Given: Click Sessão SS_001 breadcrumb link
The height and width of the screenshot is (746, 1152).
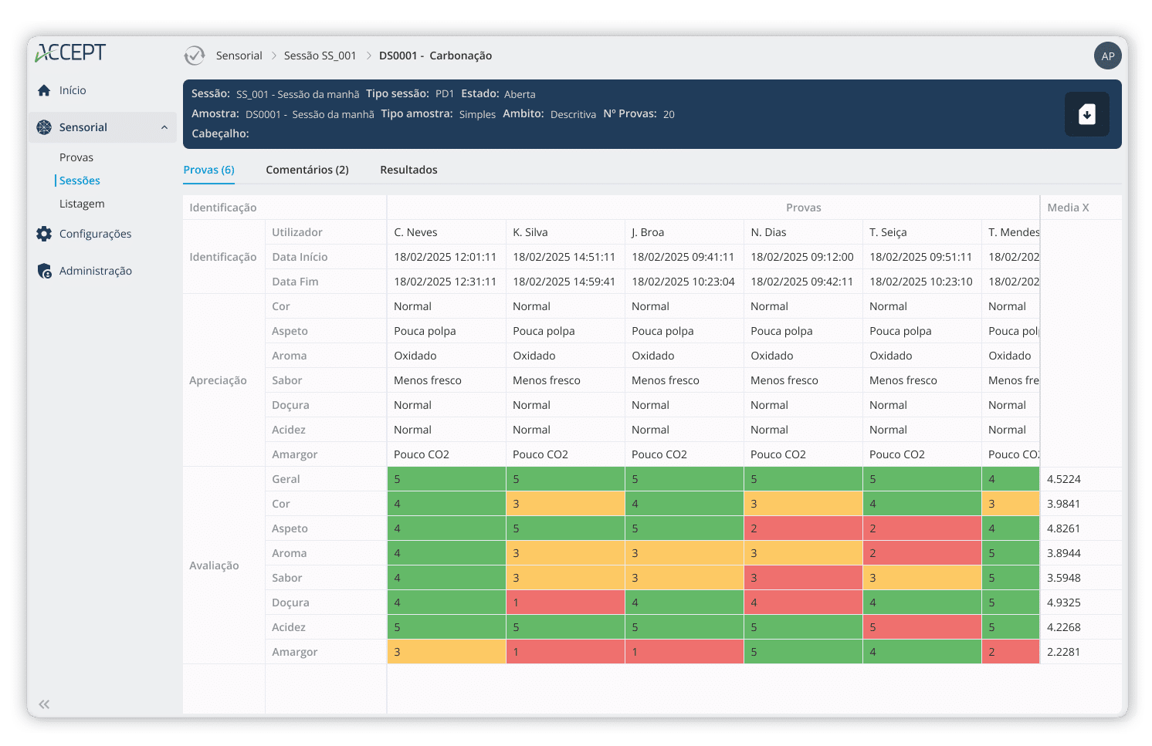Looking at the screenshot, I should coord(320,56).
